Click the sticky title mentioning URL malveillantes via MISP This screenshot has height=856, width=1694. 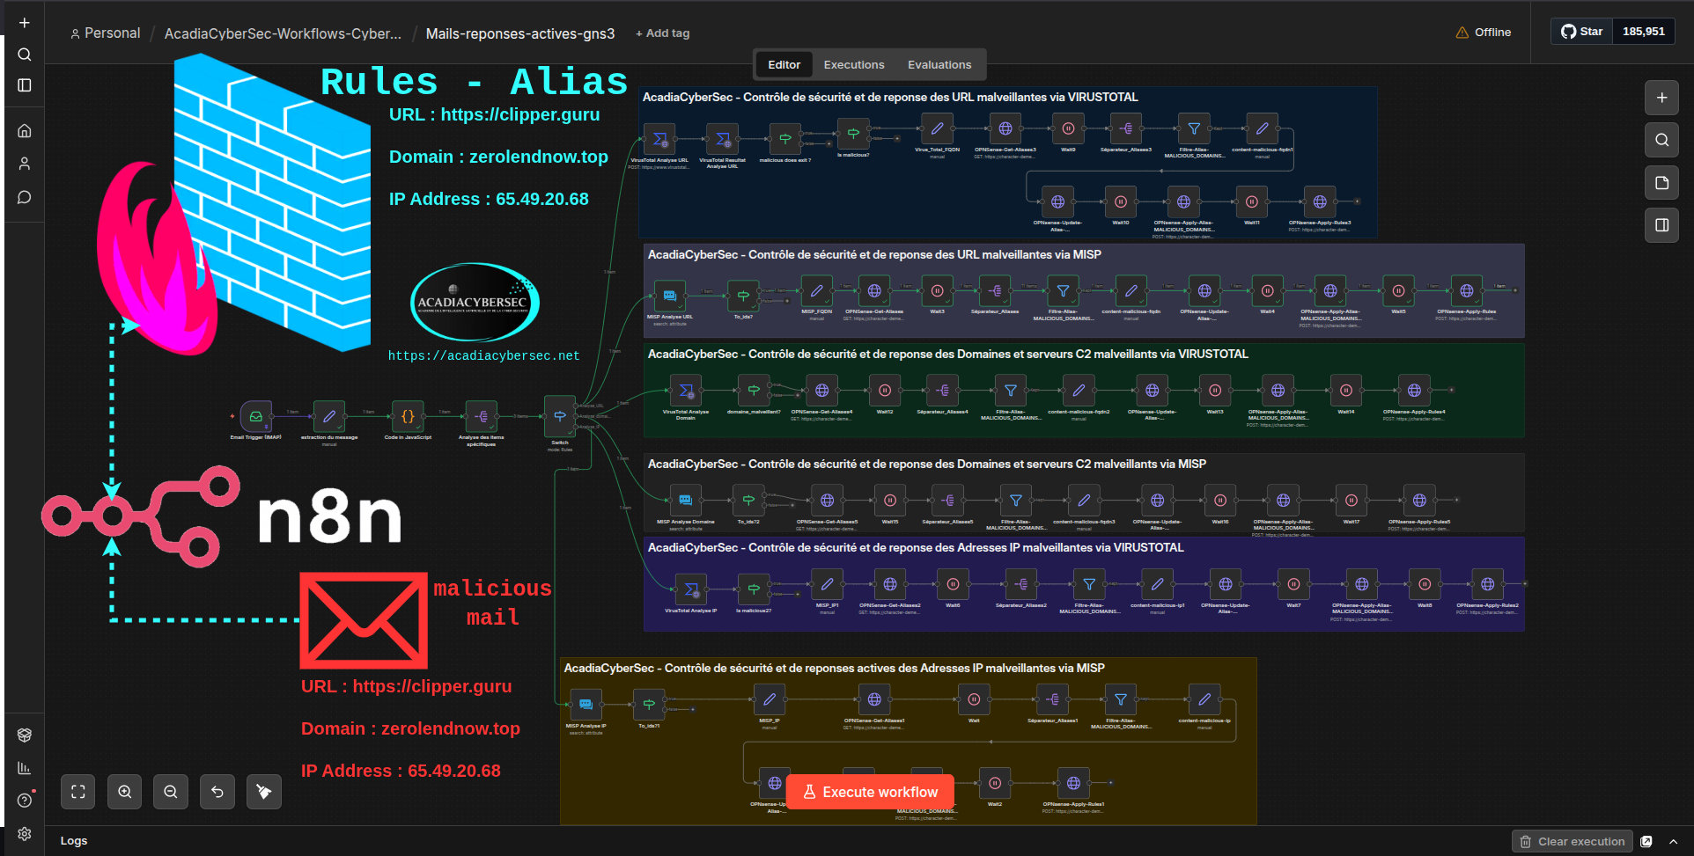coord(874,254)
